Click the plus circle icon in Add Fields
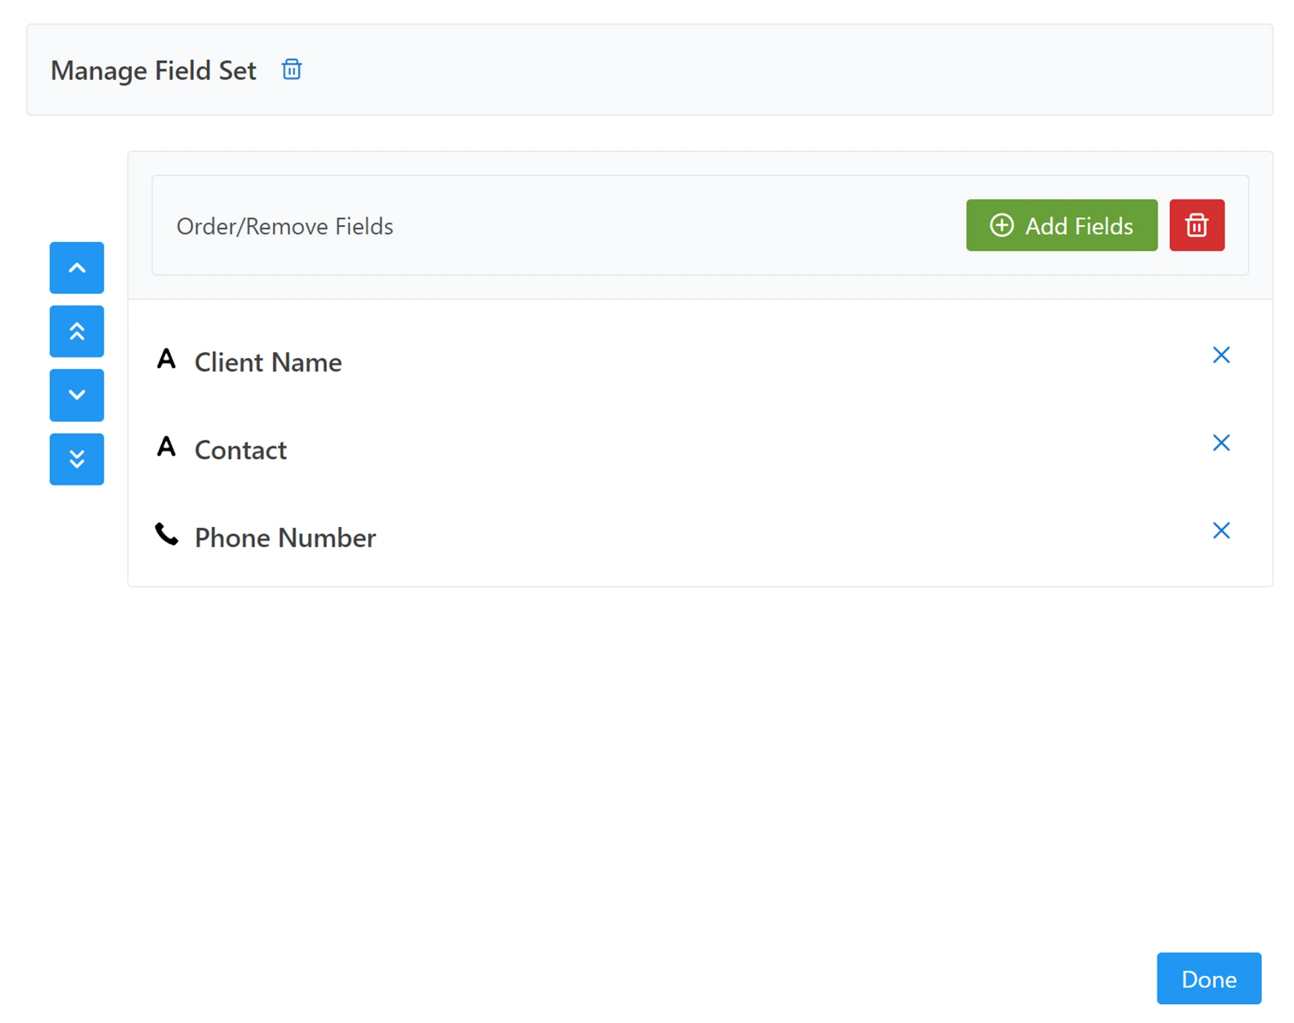 coord(1002,225)
